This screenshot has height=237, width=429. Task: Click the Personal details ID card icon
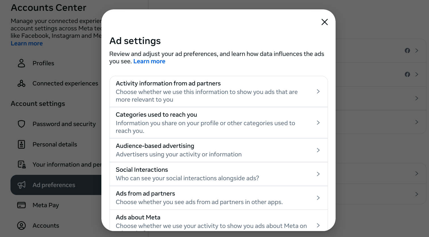click(x=22, y=144)
